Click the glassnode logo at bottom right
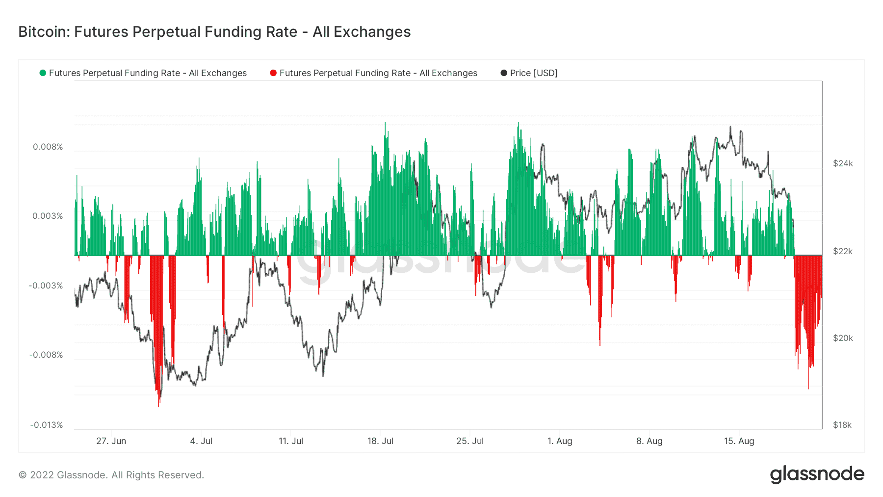This screenshot has width=883, height=497. click(x=817, y=474)
